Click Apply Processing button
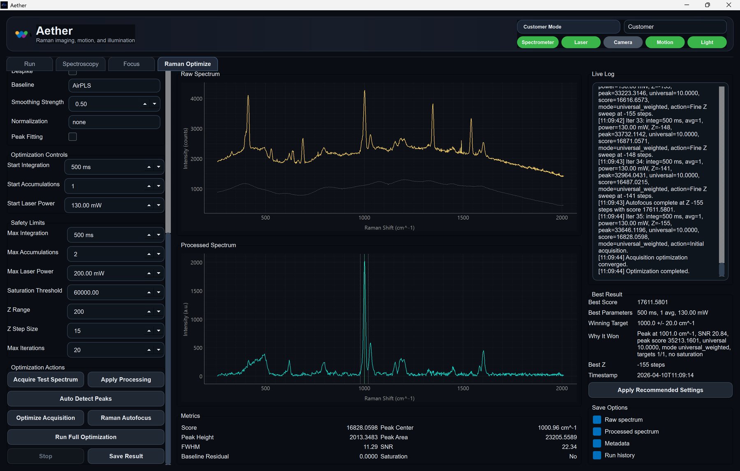740x471 pixels. point(126,379)
